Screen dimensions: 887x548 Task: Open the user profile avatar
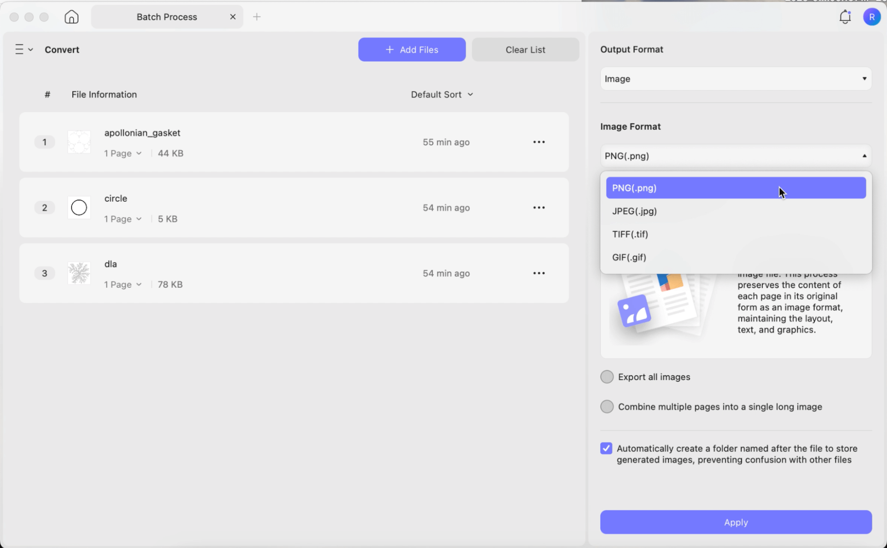pyautogui.click(x=871, y=17)
